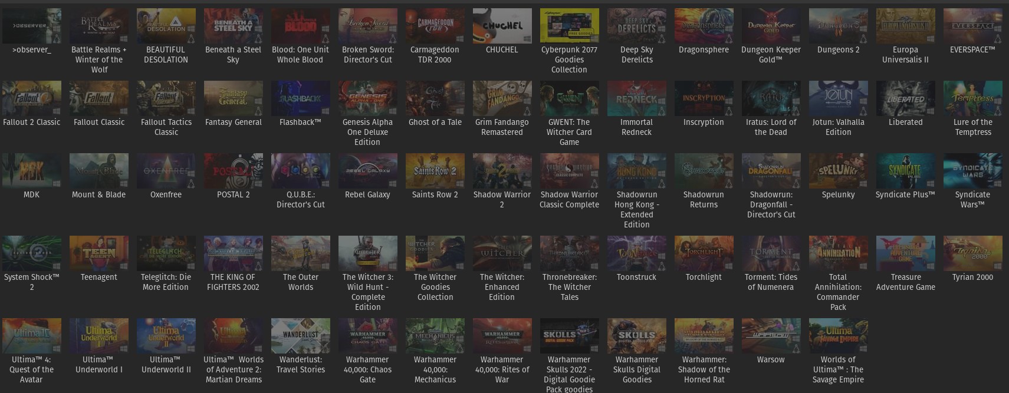Select GWENT: The Witcher Card Game thumbnail
This screenshot has height=393, width=1009.
pyautogui.click(x=570, y=98)
